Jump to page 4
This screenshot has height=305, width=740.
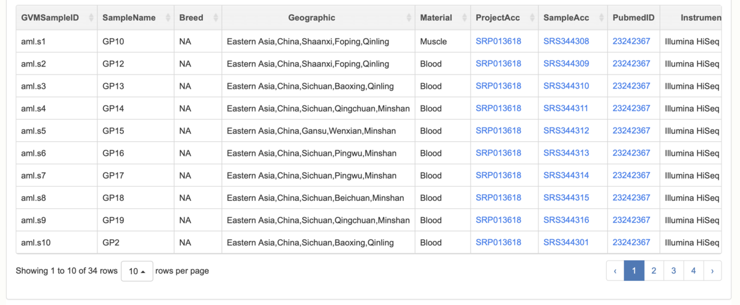coord(694,270)
